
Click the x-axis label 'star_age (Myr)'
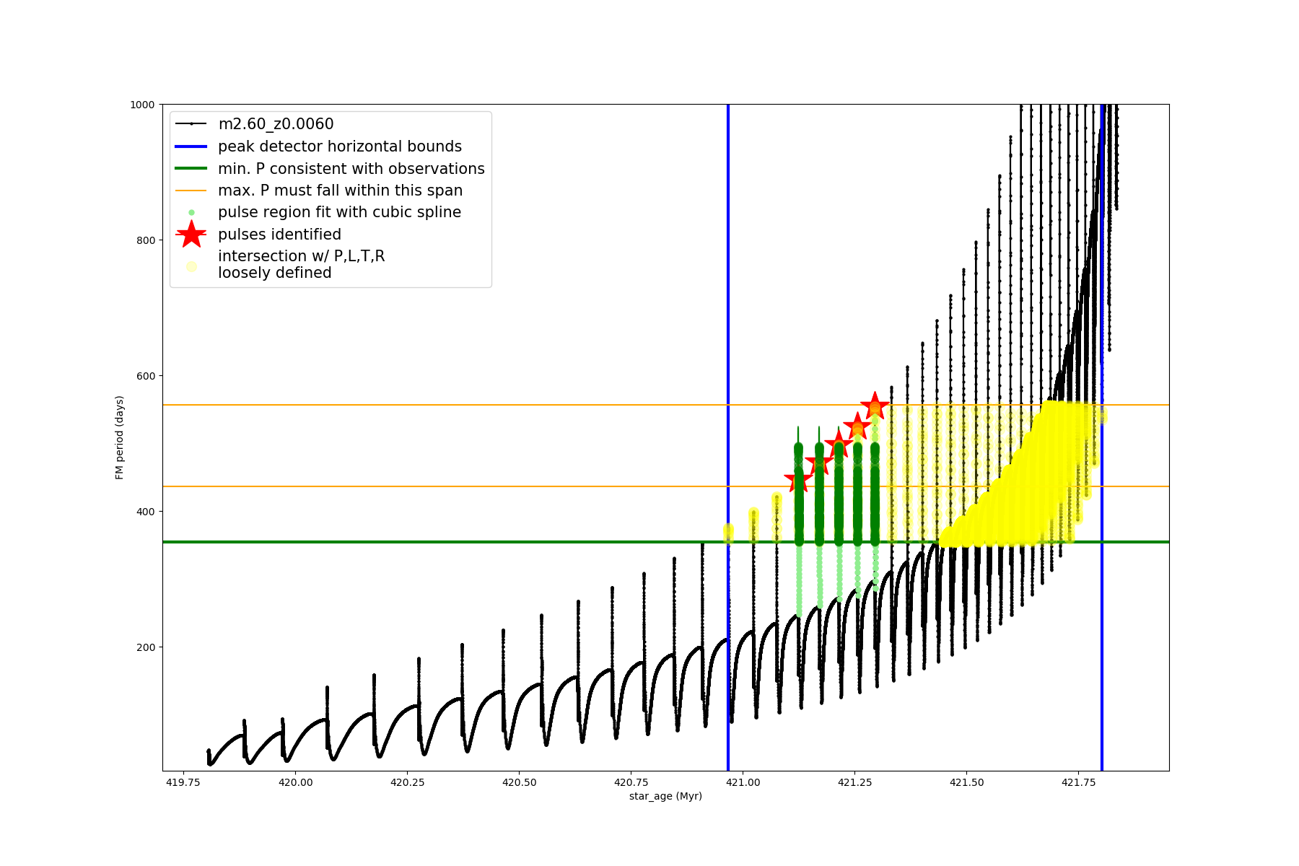click(x=665, y=796)
